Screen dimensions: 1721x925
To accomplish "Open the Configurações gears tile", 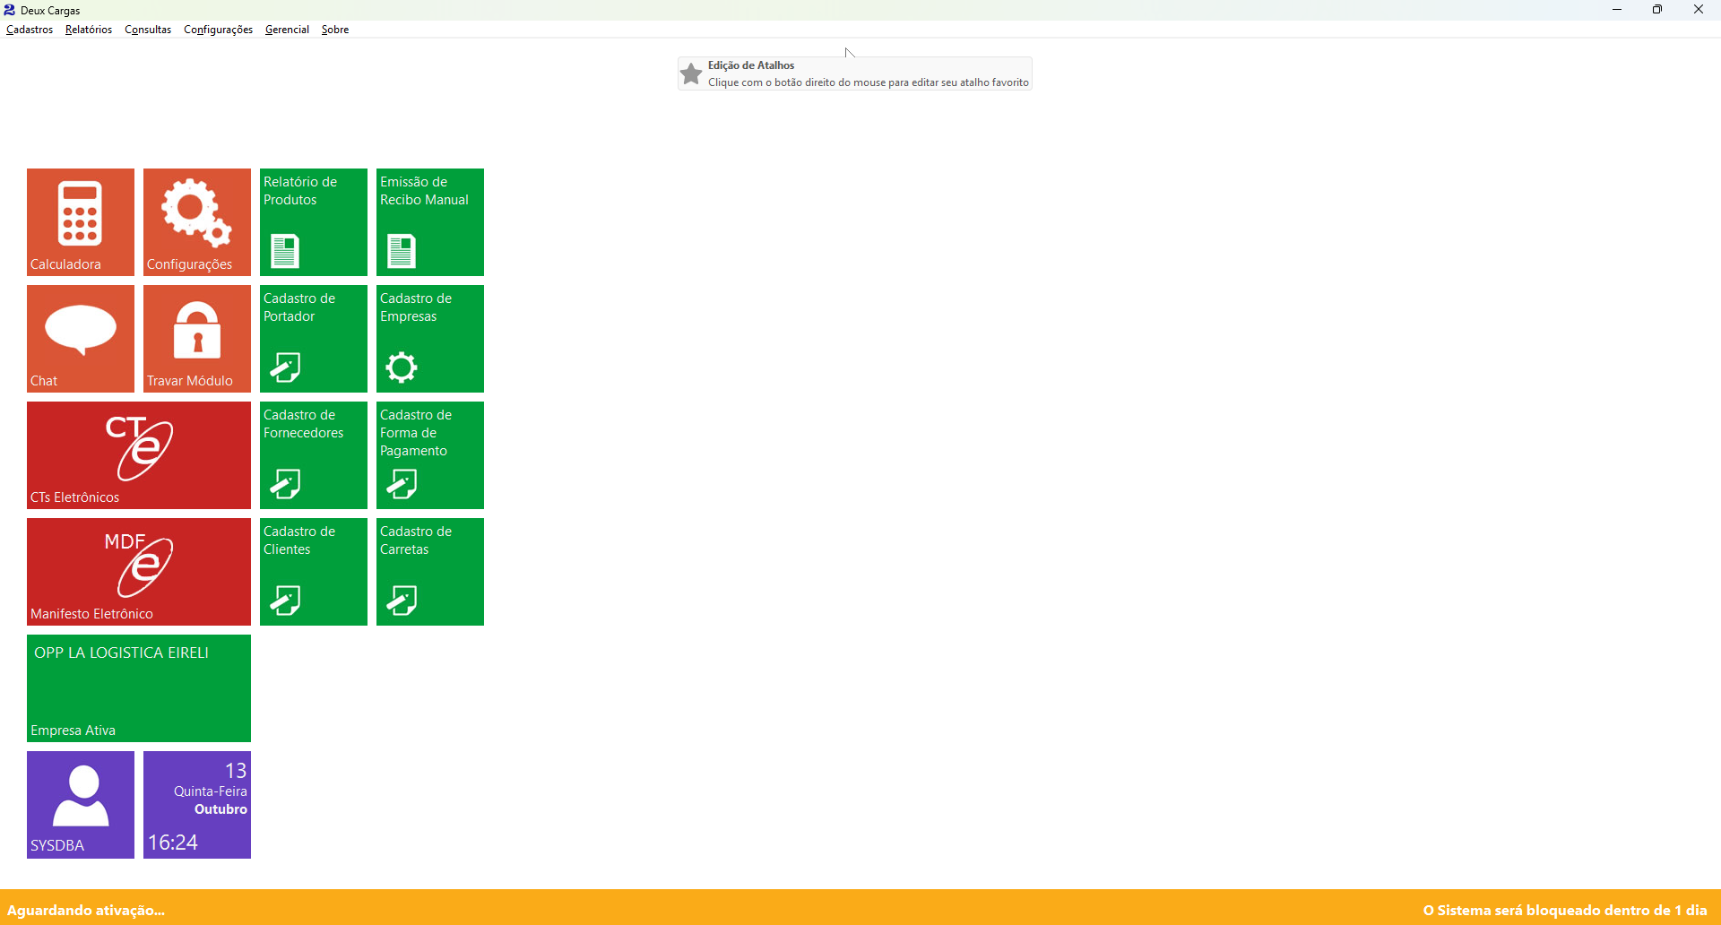I will [197, 222].
